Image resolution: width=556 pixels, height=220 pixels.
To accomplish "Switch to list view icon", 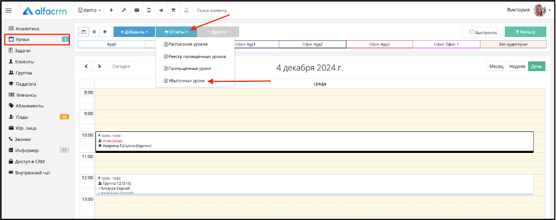I will click(x=94, y=32).
